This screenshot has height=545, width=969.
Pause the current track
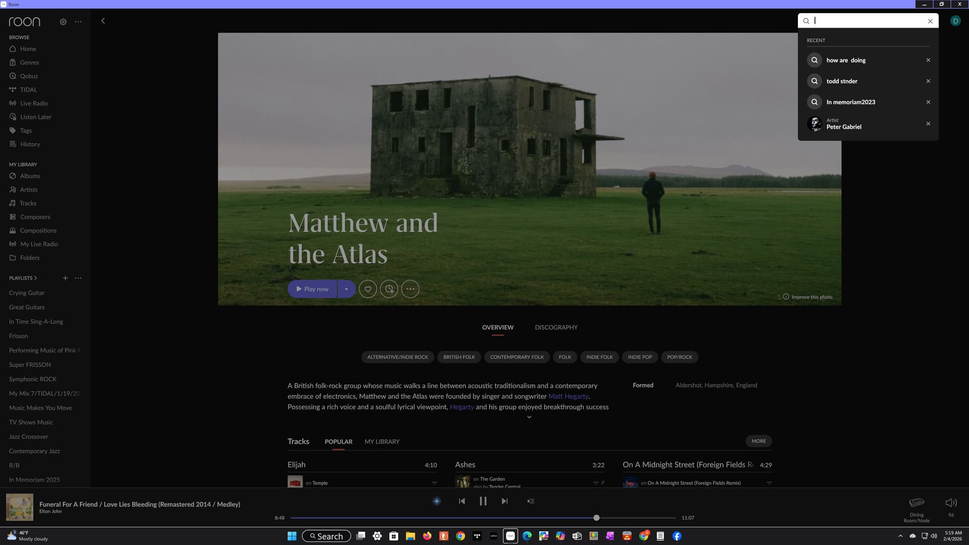(x=483, y=501)
